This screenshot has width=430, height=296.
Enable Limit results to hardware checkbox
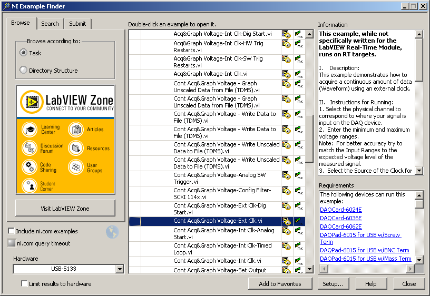(x=24, y=284)
